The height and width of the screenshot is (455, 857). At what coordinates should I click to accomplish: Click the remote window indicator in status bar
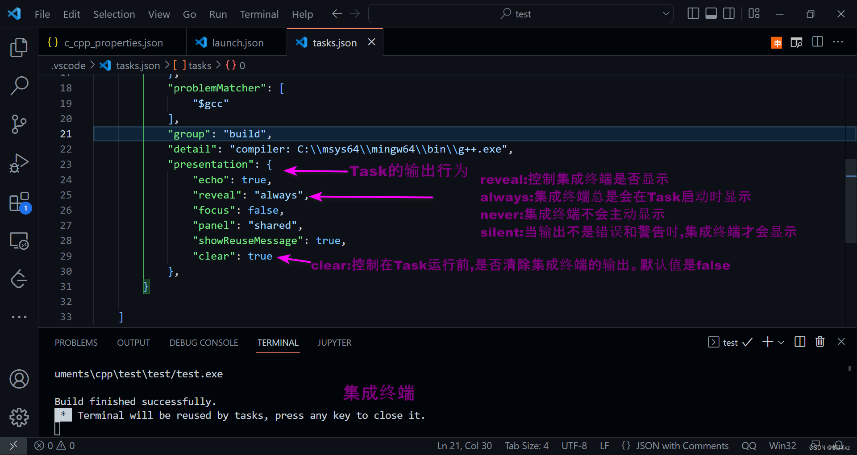tap(13, 446)
